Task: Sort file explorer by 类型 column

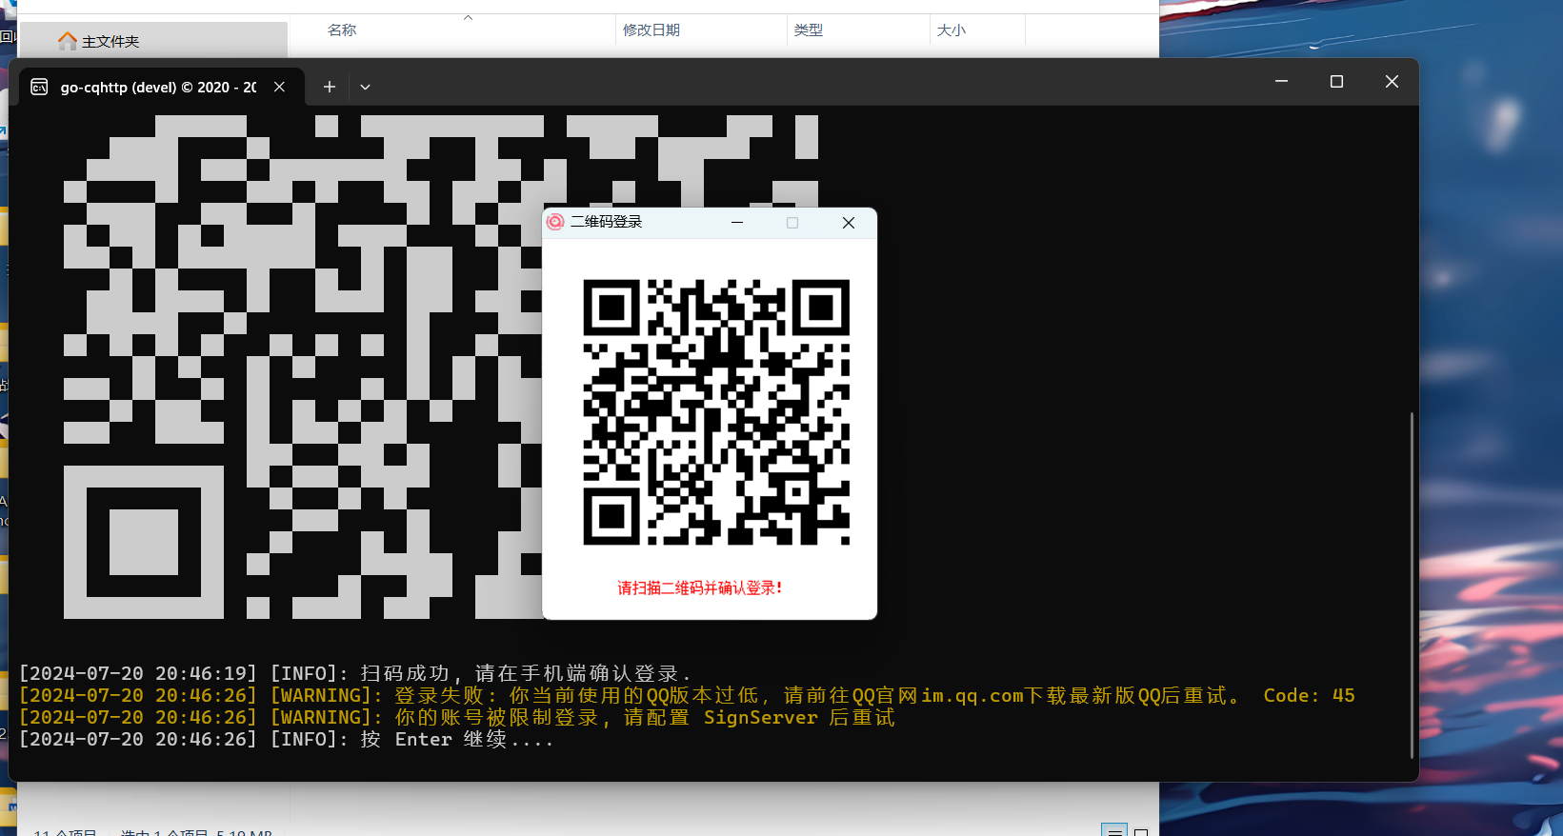Action: point(809,30)
